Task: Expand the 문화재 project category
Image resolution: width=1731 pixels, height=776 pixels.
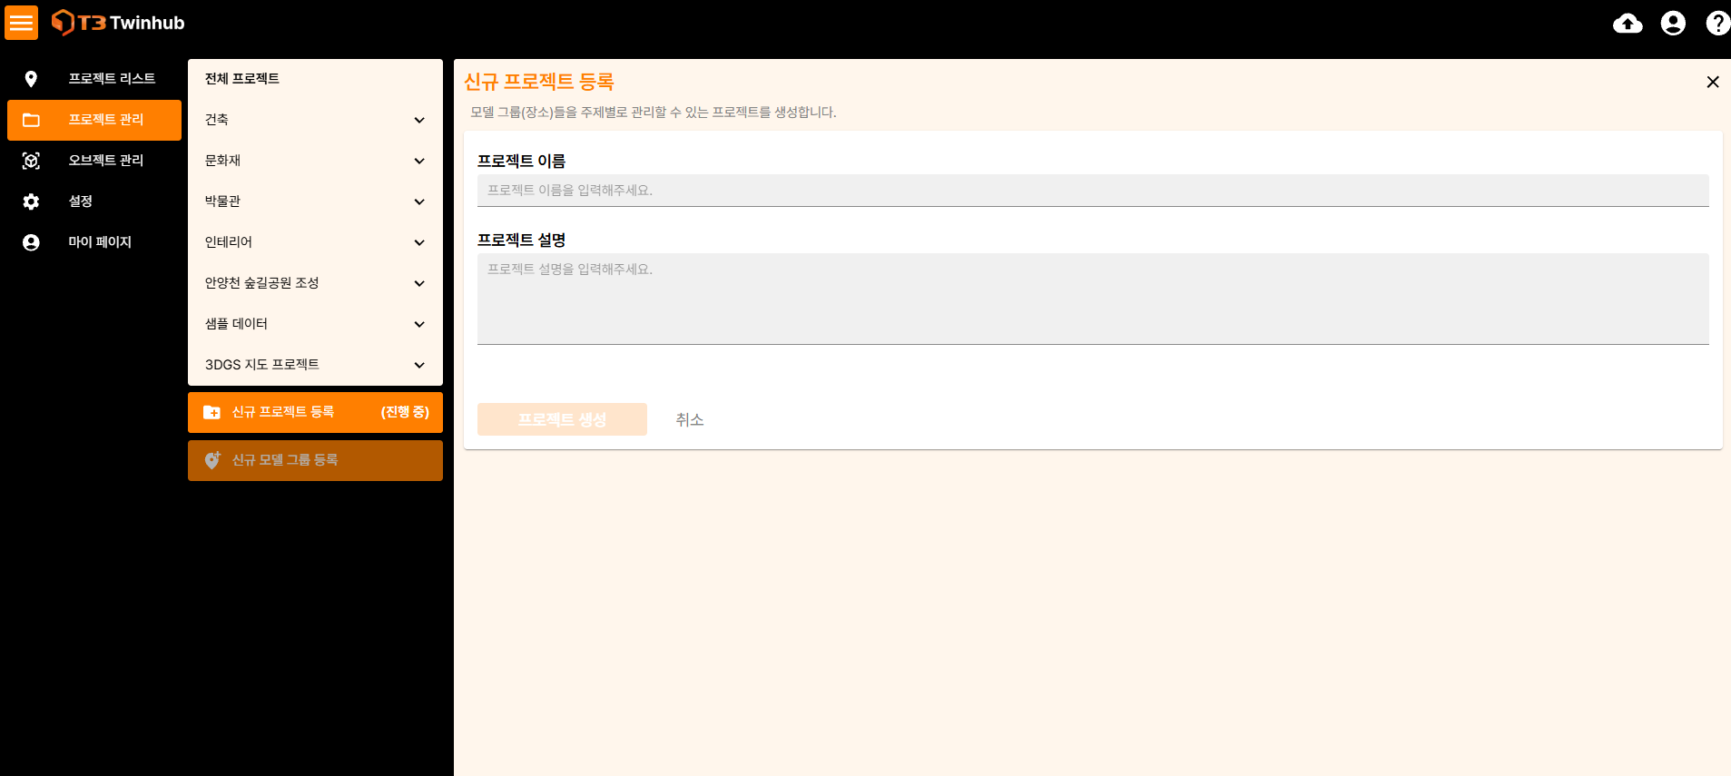Action: point(419,161)
